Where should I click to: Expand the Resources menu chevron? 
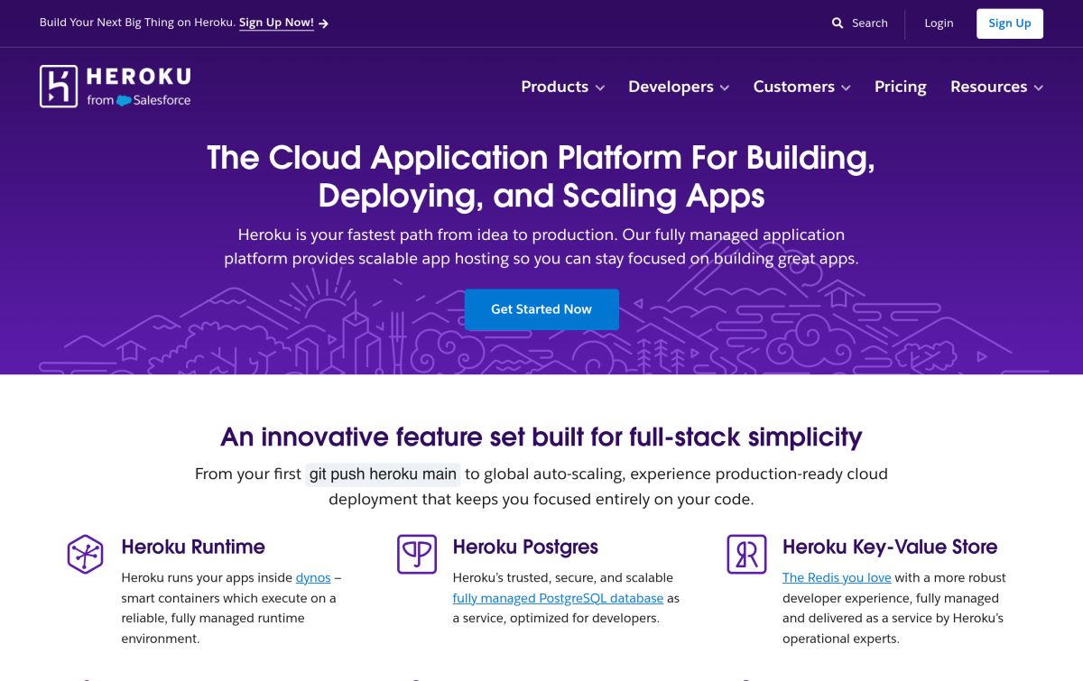tap(1039, 87)
